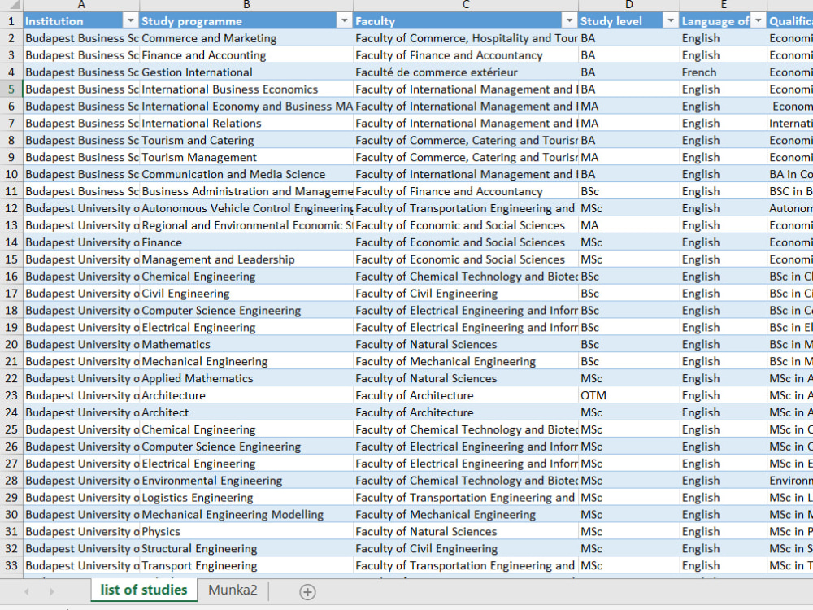Click the 'Autonomous Vehicle Control Engineering' cell
813x610 pixels.
click(246, 208)
